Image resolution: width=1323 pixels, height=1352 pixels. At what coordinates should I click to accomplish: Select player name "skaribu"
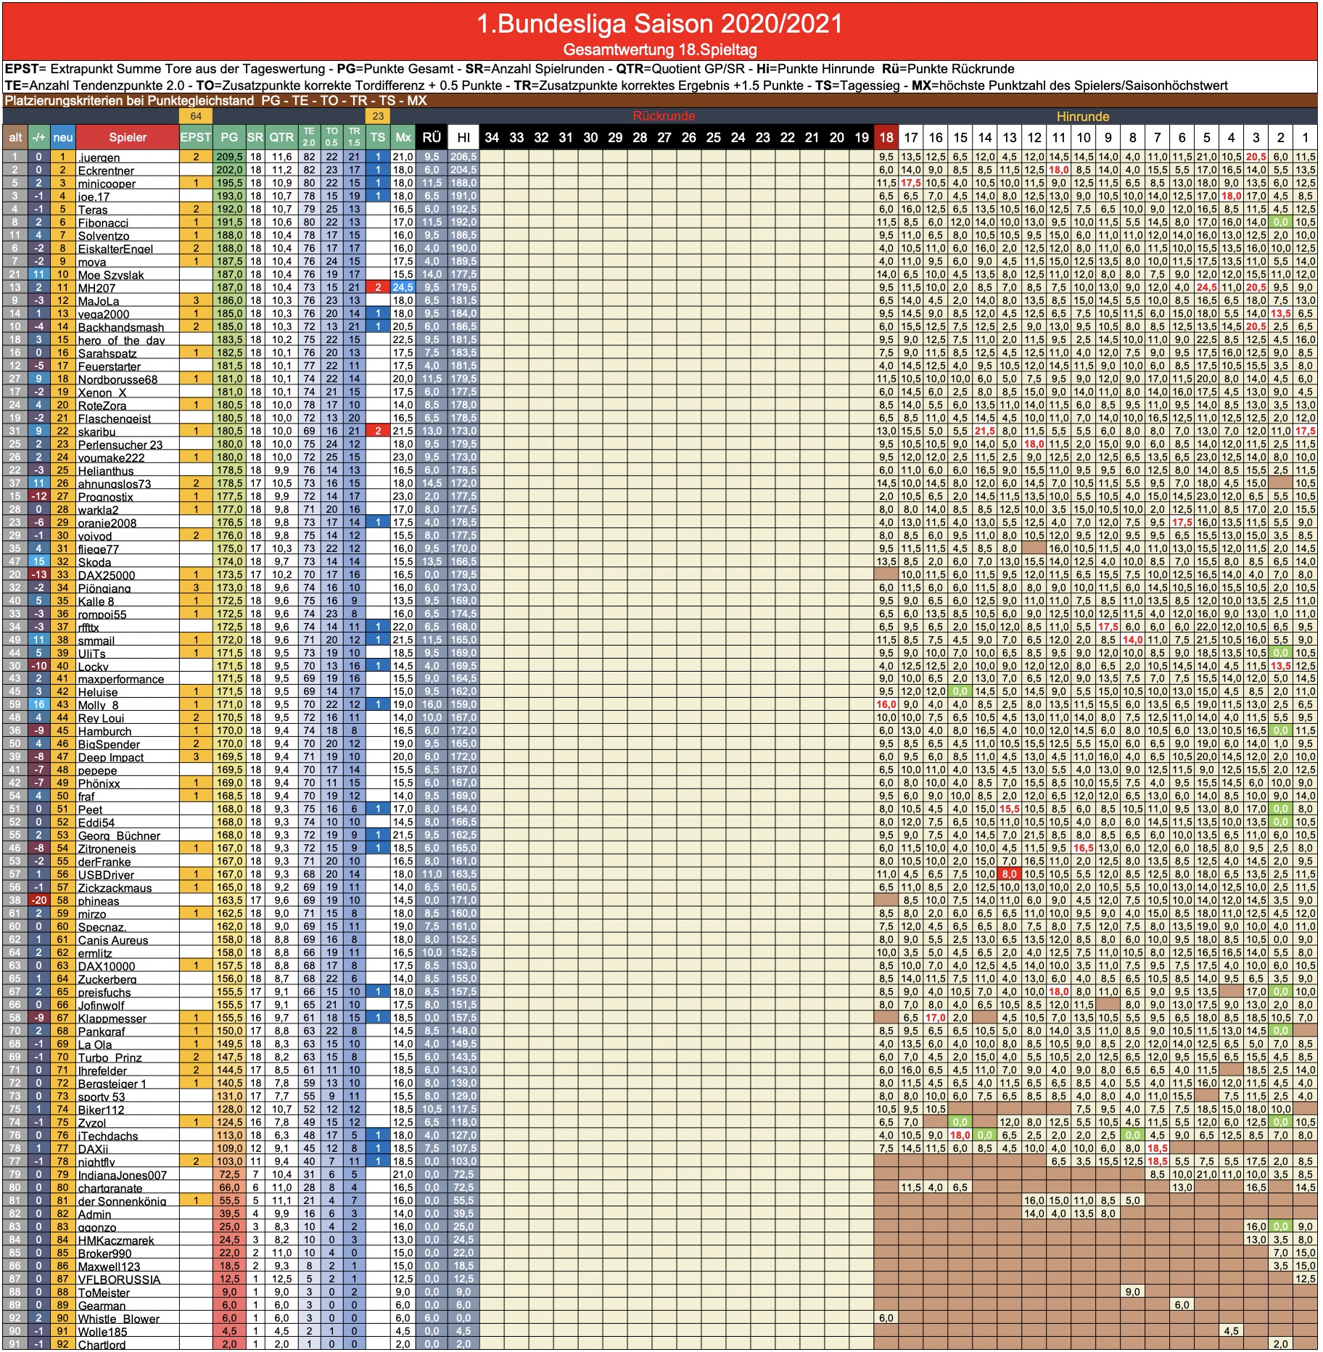(96, 431)
